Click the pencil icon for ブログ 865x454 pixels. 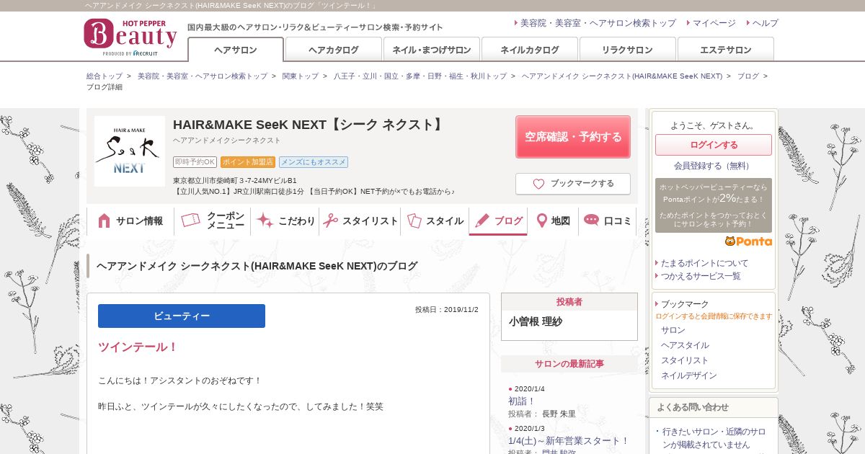[x=482, y=221]
